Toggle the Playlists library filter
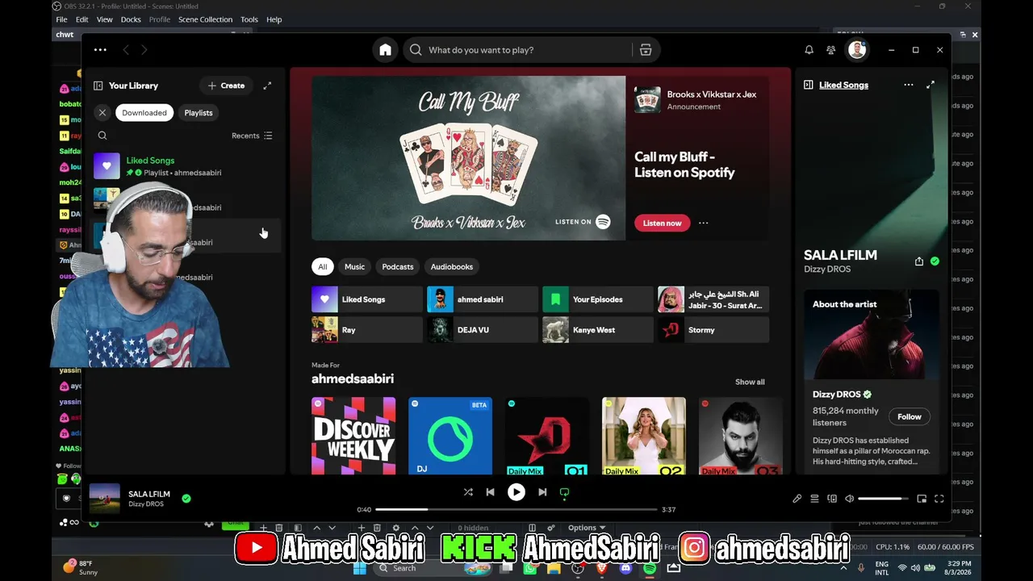1033x581 pixels. coord(199,113)
